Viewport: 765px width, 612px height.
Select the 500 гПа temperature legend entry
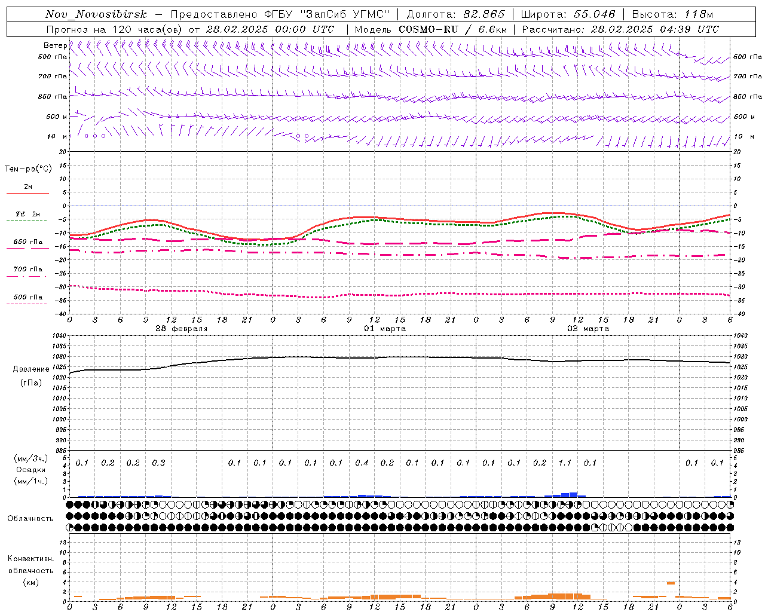click(x=27, y=299)
